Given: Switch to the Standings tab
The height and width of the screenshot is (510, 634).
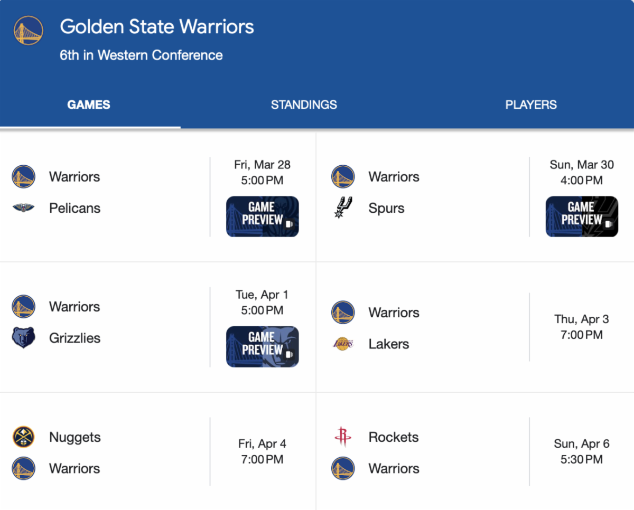Looking at the screenshot, I should click(x=304, y=105).
